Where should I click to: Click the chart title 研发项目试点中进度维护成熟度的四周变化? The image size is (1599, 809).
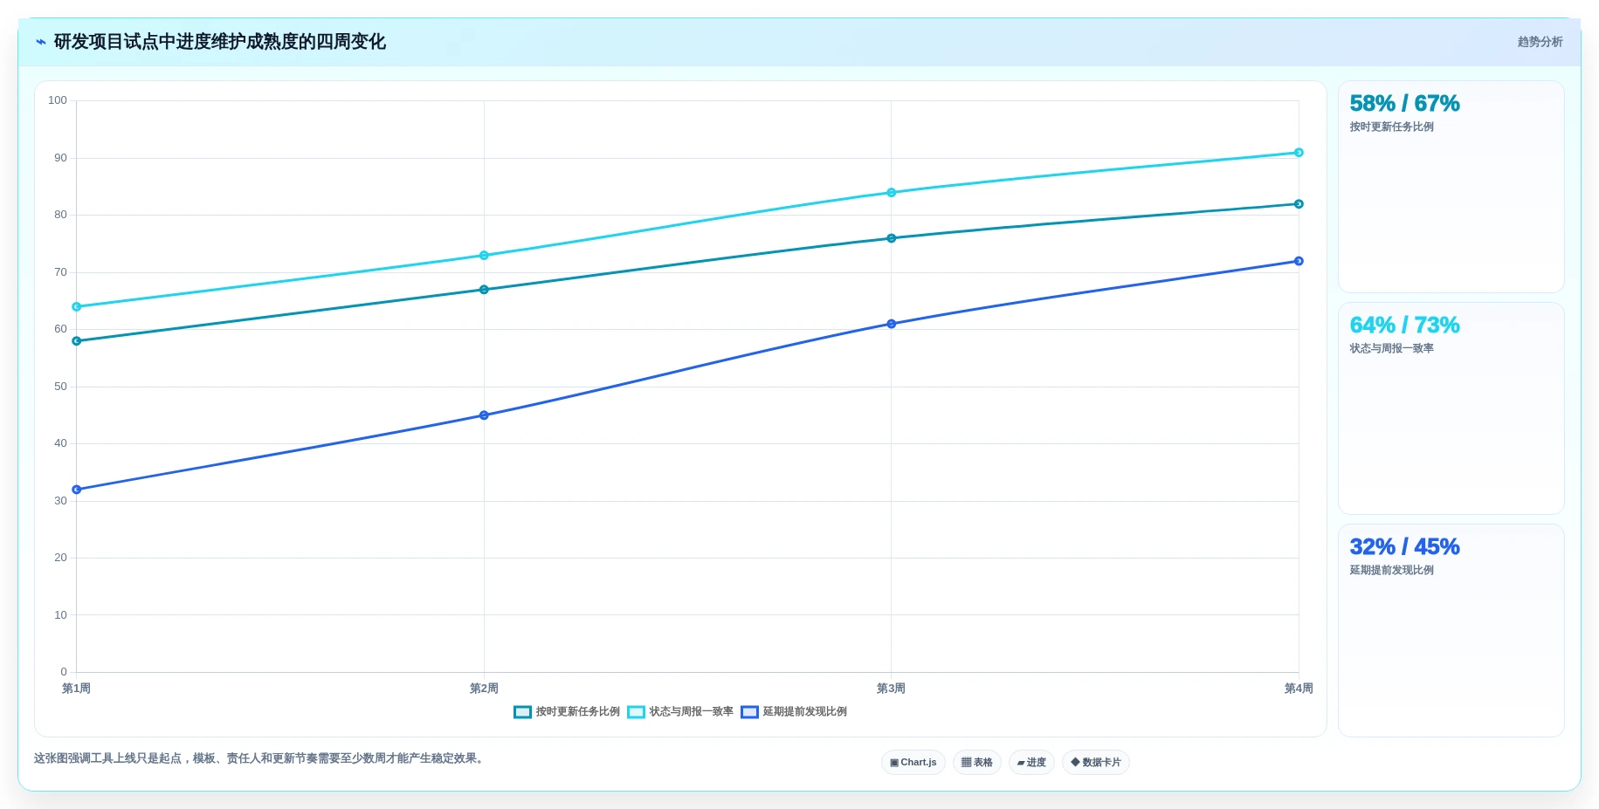click(x=220, y=42)
